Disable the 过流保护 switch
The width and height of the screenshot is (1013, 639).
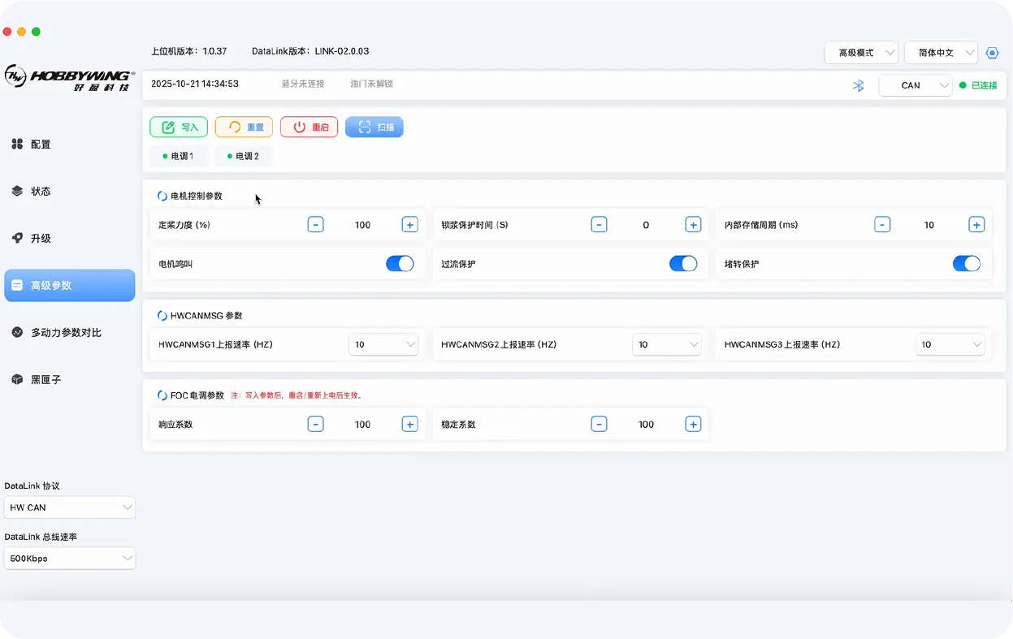pos(682,264)
